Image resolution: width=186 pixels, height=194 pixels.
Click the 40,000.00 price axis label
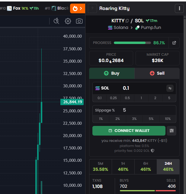72,36
